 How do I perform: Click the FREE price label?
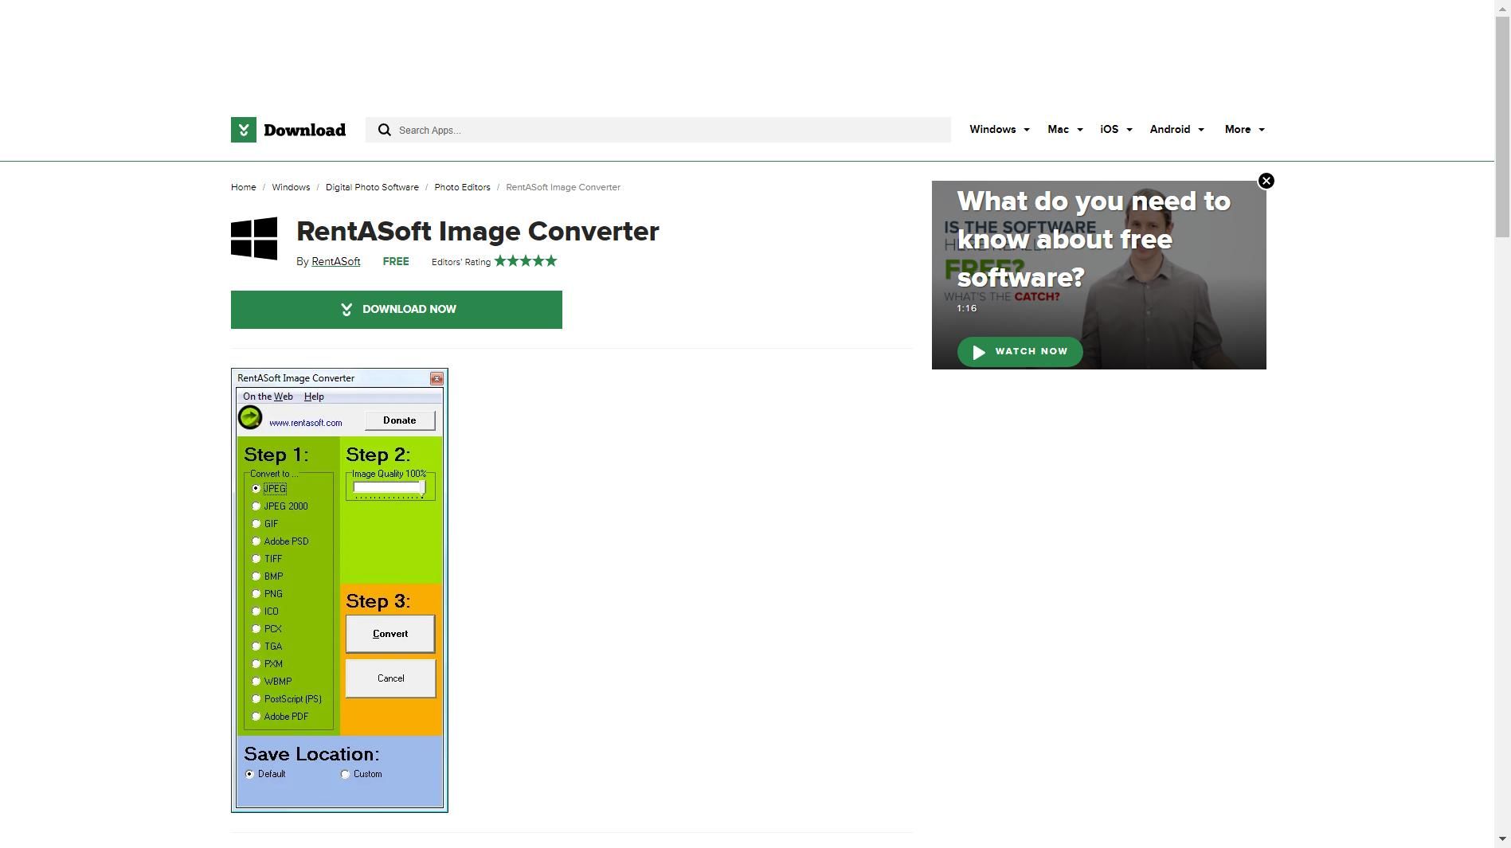click(396, 261)
